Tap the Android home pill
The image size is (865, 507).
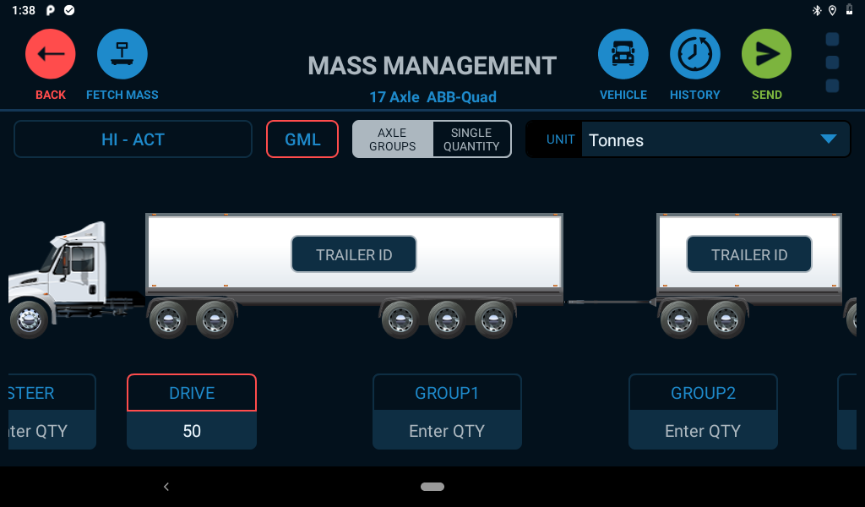pos(432,487)
